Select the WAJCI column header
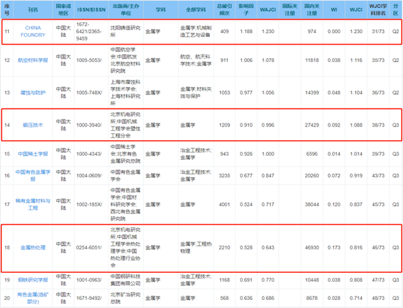403x308 pixels. [268, 9]
